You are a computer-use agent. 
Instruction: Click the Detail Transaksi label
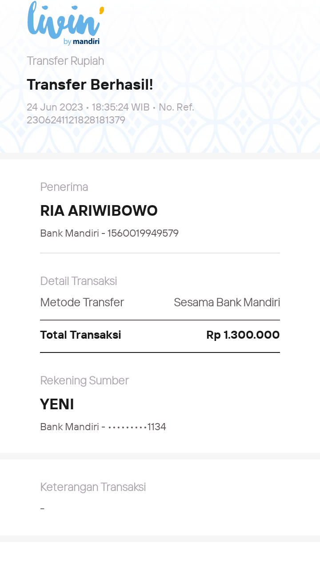[79, 281]
